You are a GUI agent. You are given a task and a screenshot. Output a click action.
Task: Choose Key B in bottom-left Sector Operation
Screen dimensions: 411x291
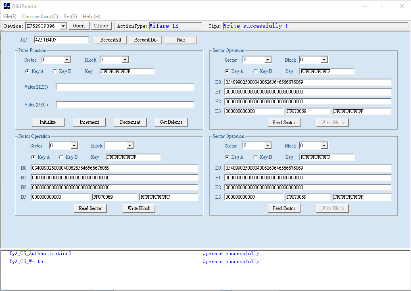[x=61, y=157]
